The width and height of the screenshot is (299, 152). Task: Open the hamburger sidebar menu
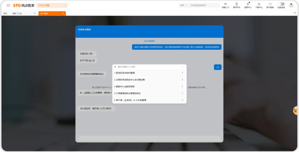click(x=8, y=5)
